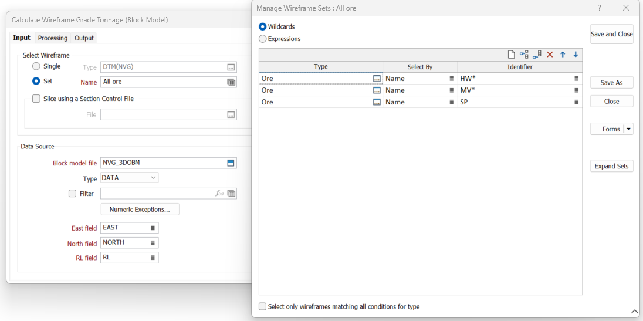Expand the Forms button dropdown arrow
Image resolution: width=643 pixels, height=321 pixels.
coord(628,129)
